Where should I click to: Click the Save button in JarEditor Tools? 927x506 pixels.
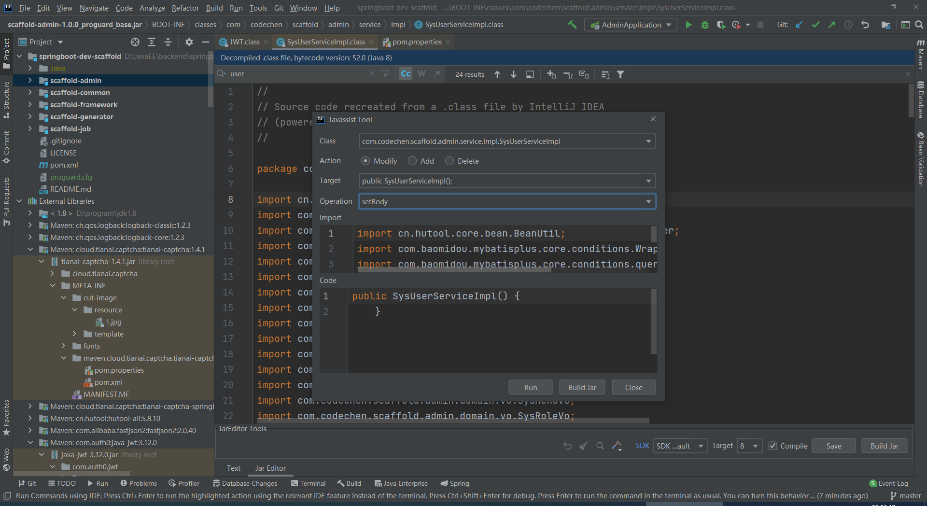point(833,446)
